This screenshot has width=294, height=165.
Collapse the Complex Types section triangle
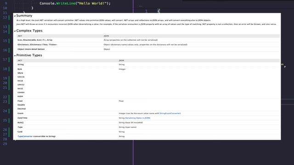[x=15, y=31]
